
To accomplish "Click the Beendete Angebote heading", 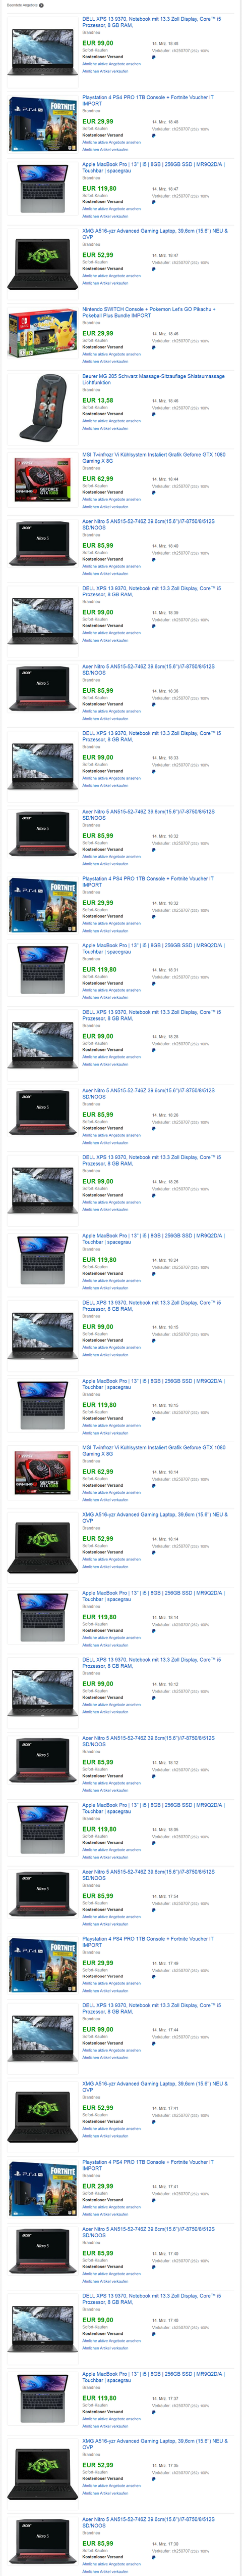I will pos(21,5).
